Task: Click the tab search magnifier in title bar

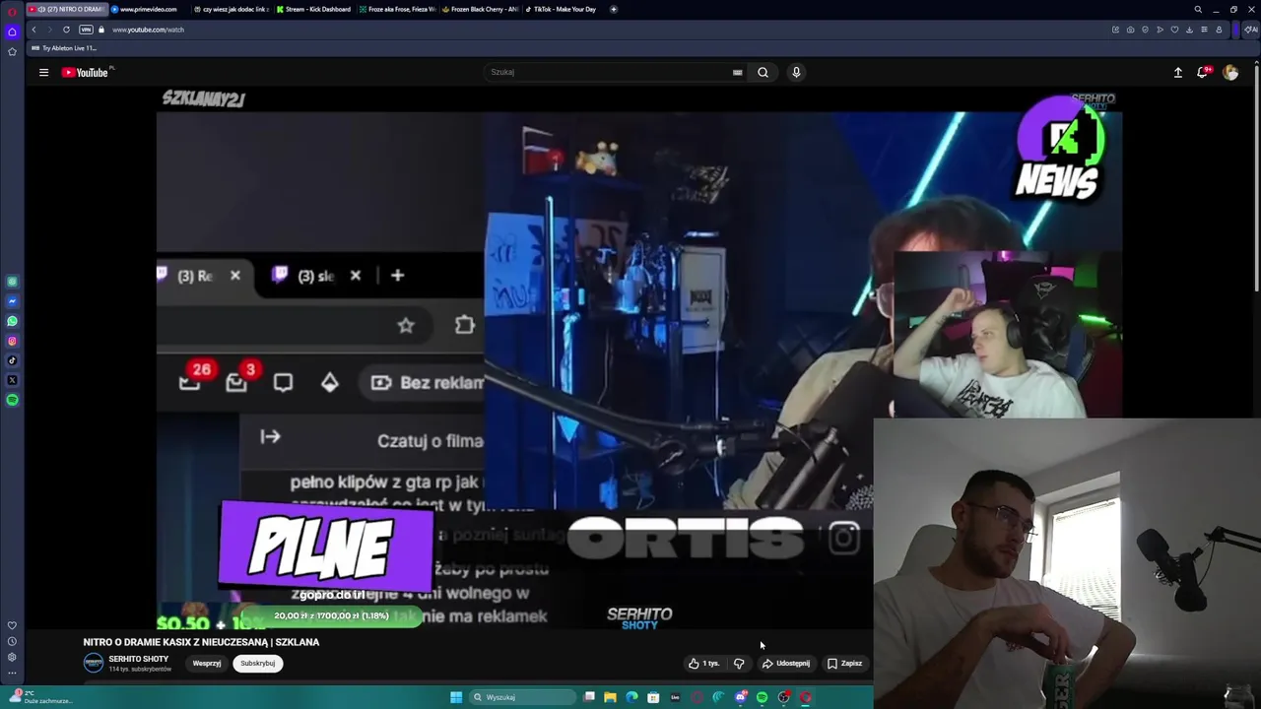Action: pyautogui.click(x=1198, y=9)
